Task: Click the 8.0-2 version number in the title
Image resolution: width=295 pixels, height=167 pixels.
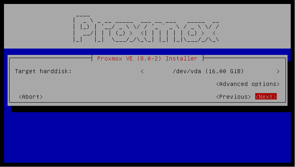Action: (149, 58)
